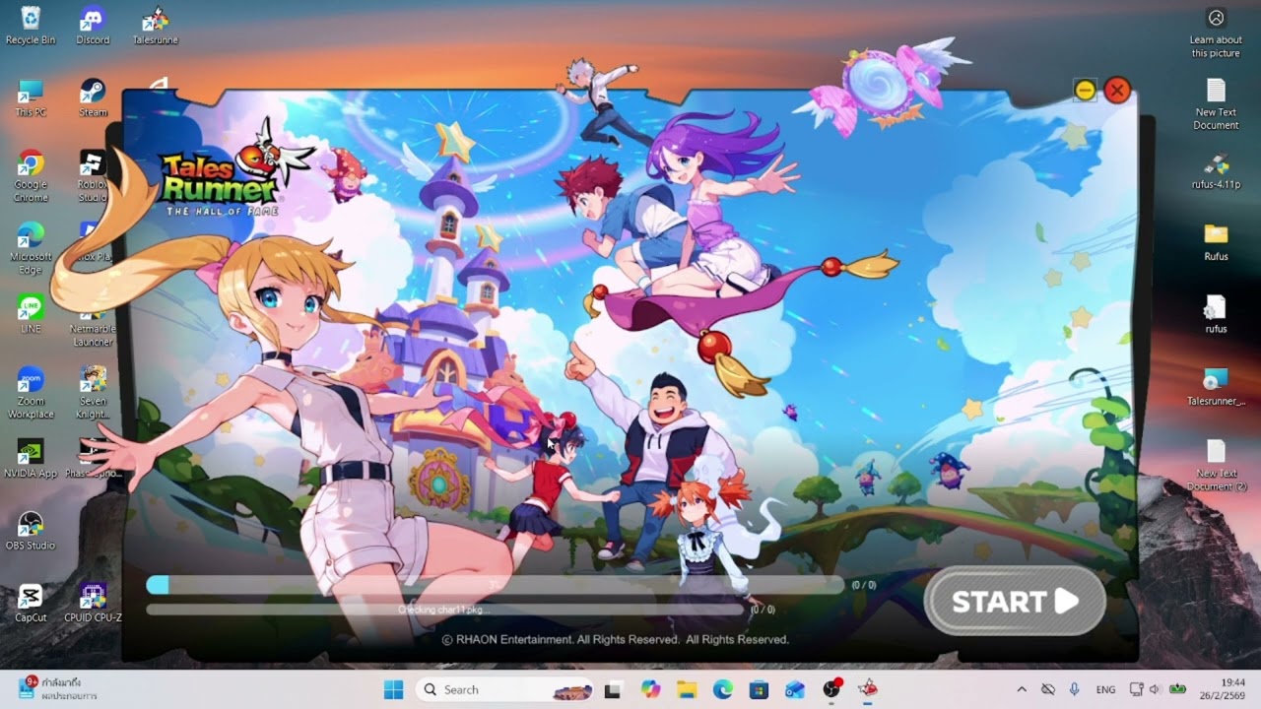Open Microsoft Edge from the taskbar
Screen dimensions: 1261x709
pos(723,689)
